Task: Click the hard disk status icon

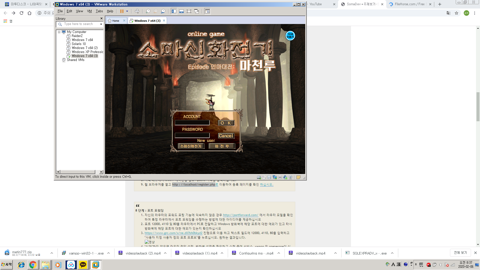Action: [259, 177]
